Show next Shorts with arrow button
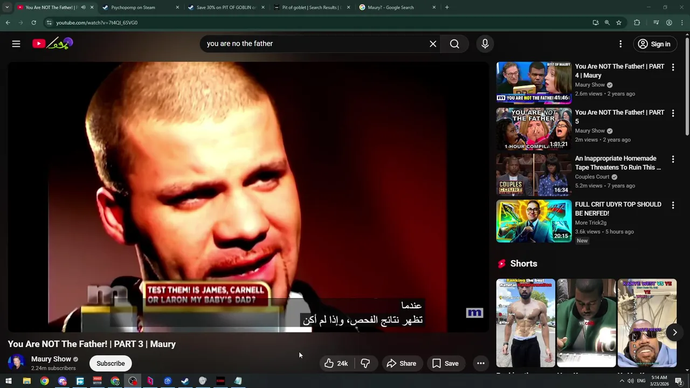The image size is (690, 388). click(x=674, y=332)
